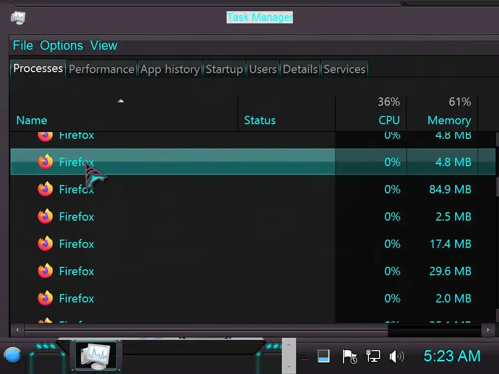
Task: Click Firefox icon in the highlighted row
Action: (45, 162)
